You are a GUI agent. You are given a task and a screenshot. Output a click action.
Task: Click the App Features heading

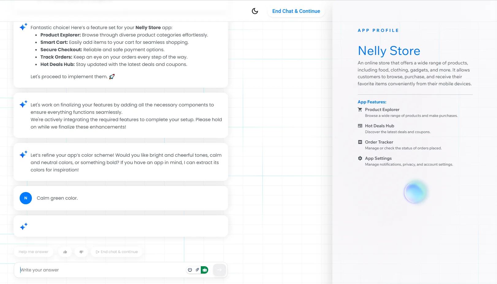point(372,102)
